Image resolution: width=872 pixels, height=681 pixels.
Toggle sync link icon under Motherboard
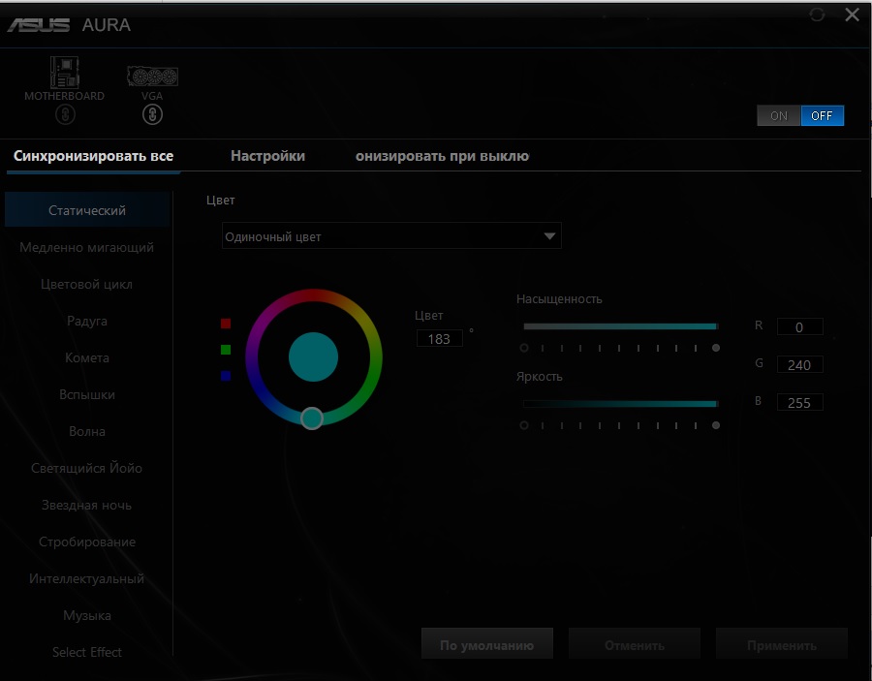click(65, 115)
